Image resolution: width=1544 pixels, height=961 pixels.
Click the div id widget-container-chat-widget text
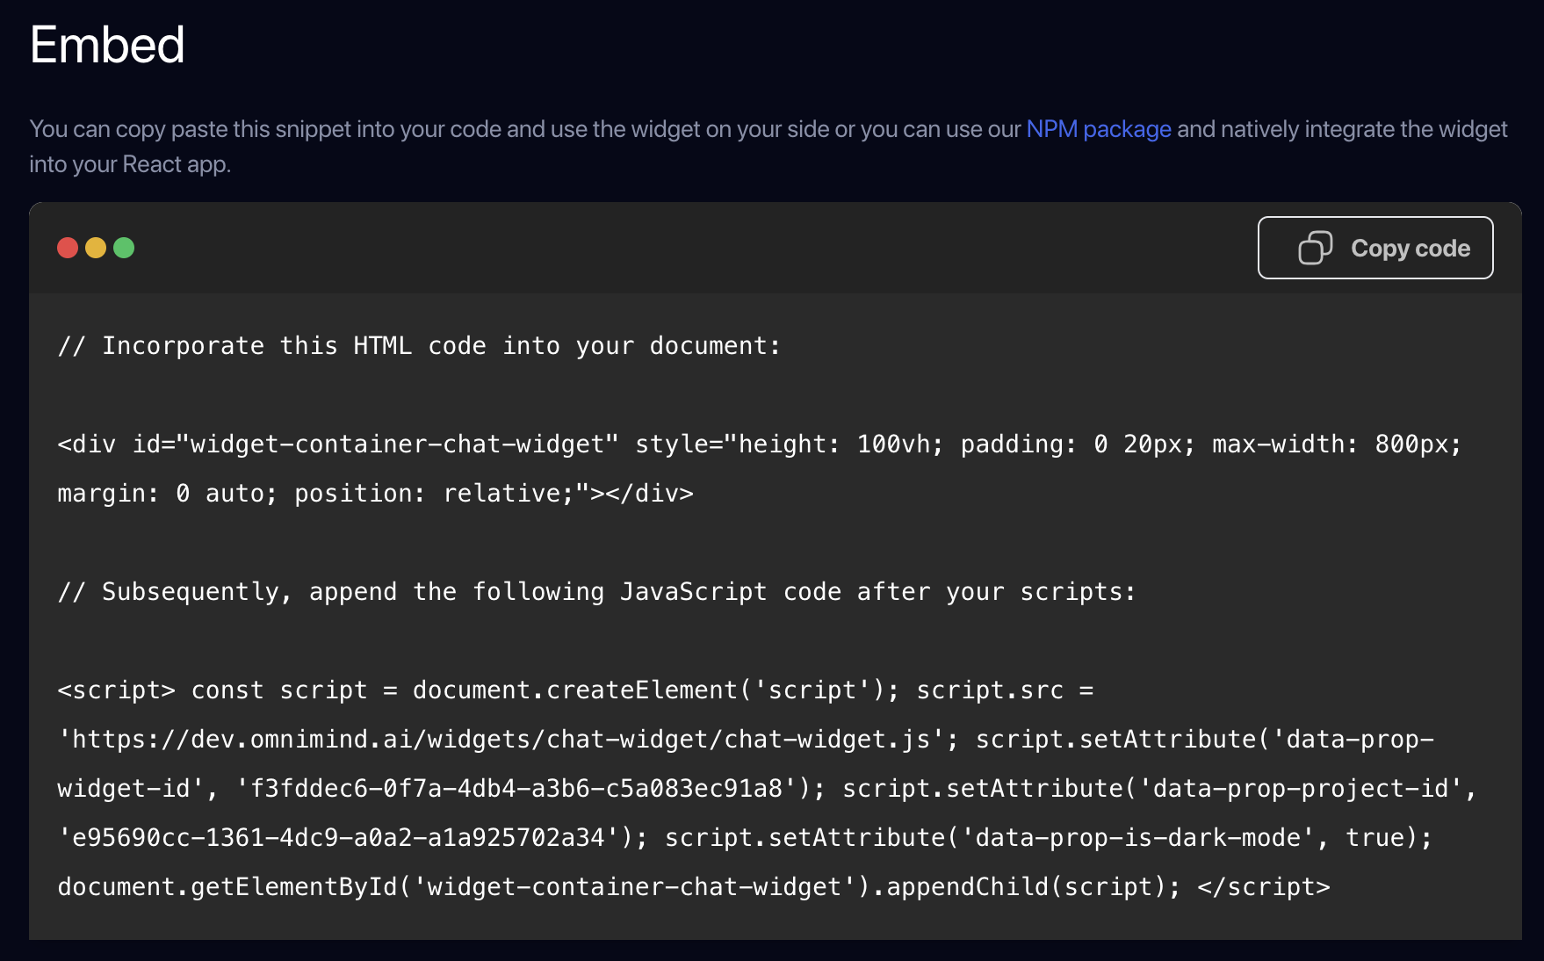(338, 444)
